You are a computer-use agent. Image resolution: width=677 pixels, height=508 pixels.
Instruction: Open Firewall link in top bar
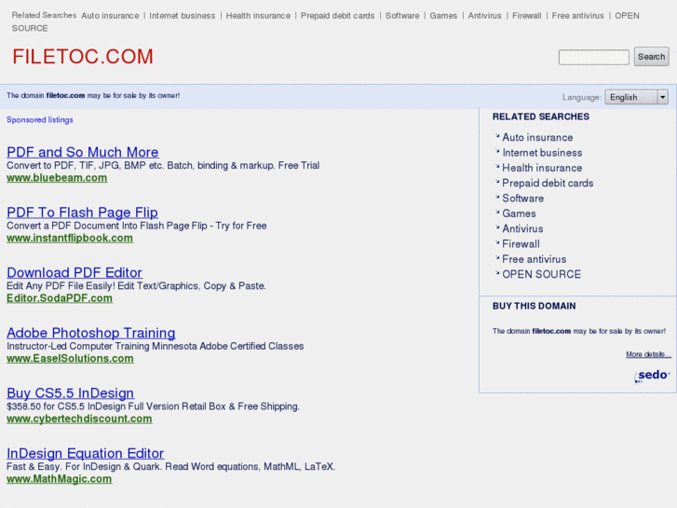point(527,16)
